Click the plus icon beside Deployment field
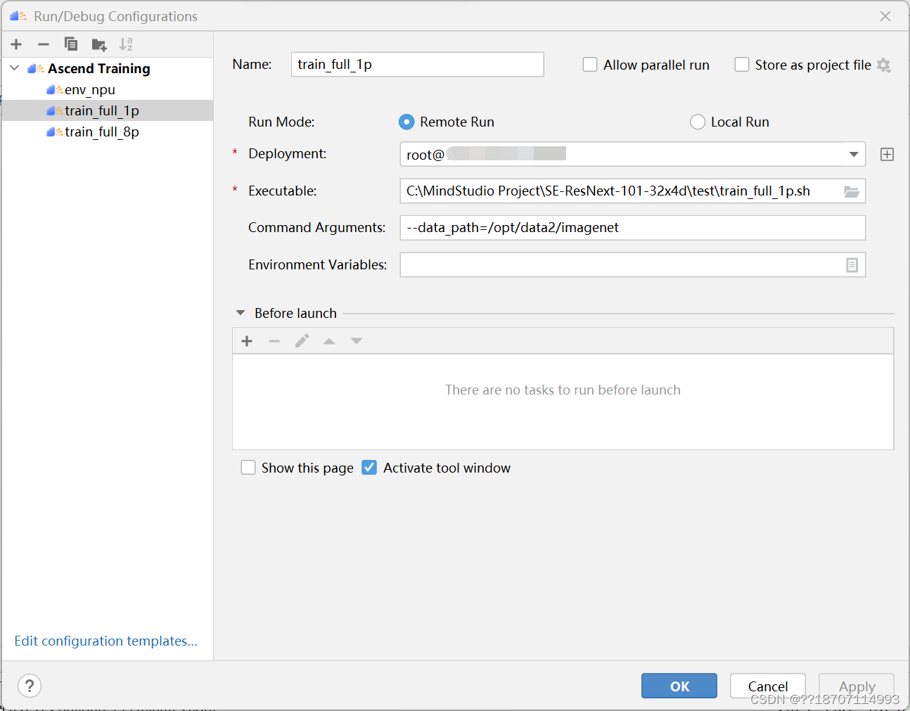Screen dimensions: 910x711 pyautogui.click(x=887, y=155)
